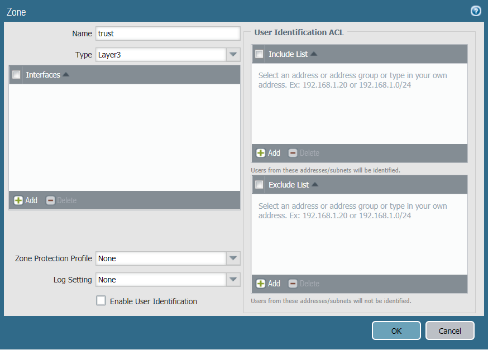Screen dimensions: 488x350
Task: Click the Name field containing trust
Action: [168, 33]
